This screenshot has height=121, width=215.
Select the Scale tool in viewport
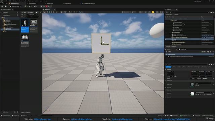pyautogui.click(x=54, y=12)
